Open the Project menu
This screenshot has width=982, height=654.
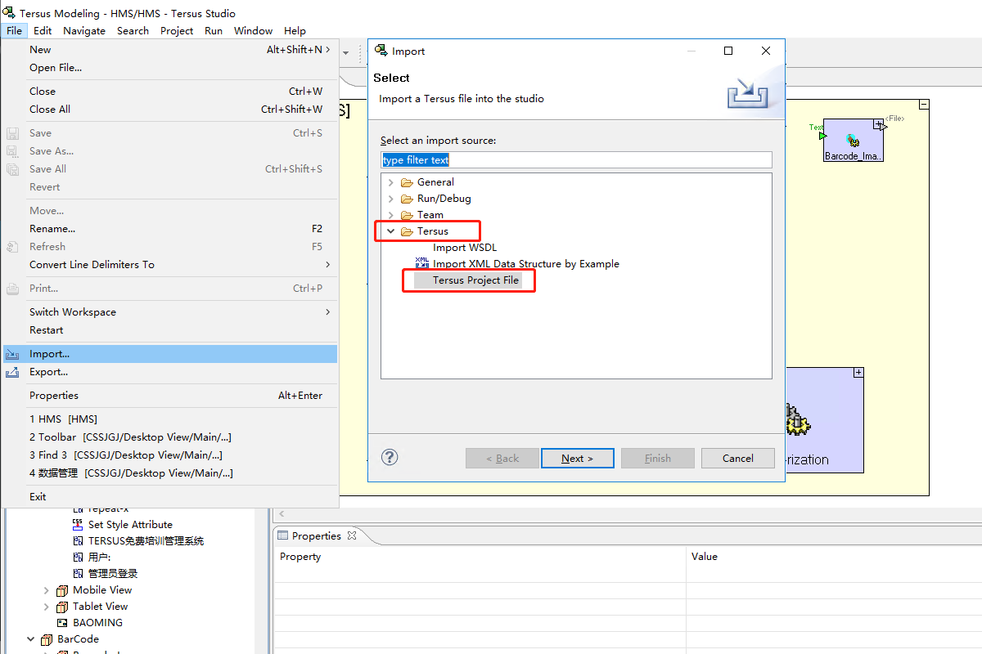click(x=177, y=30)
